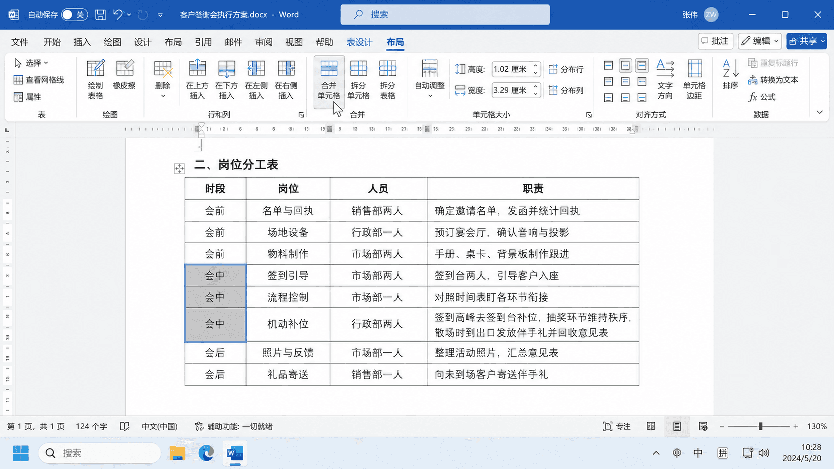Click accessibility status (辅助功能: 一切就绪)

234,426
